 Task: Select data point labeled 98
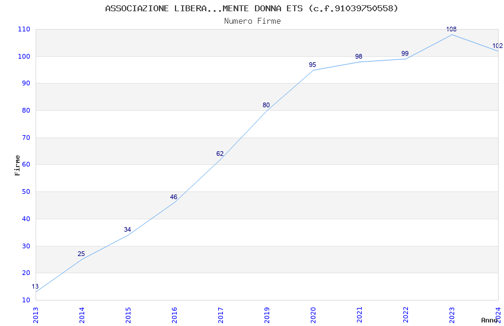click(359, 56)
